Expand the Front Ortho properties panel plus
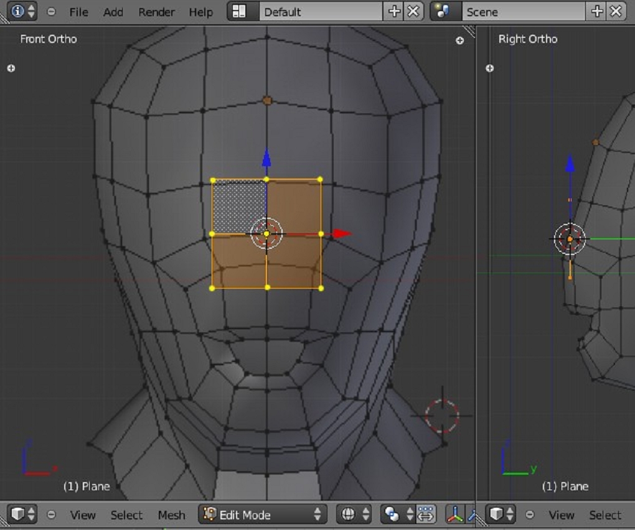The width and height of the screenshot is (635, 530). point(459,40)
